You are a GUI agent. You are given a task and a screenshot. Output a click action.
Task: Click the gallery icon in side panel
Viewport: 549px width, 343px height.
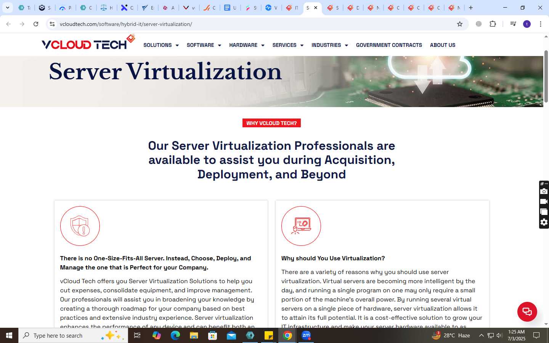coord(544,212)
